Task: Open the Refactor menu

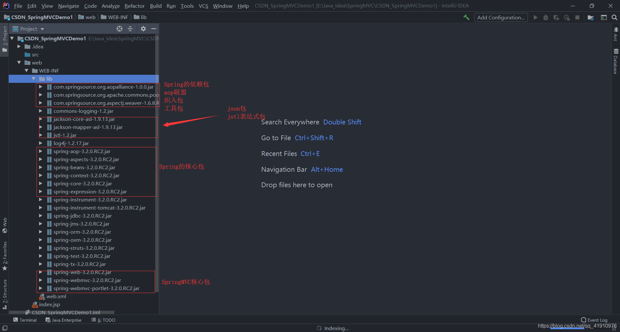Action: tap(135, 6)
